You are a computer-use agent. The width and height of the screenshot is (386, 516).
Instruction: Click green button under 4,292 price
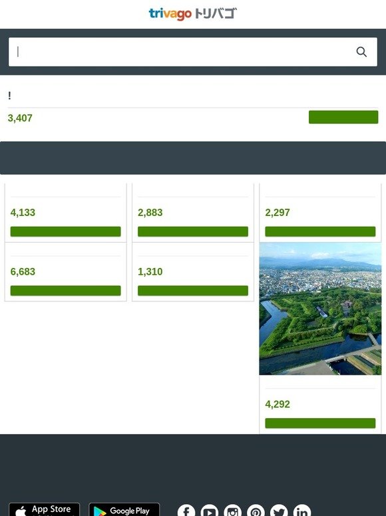tap(320, 423)
